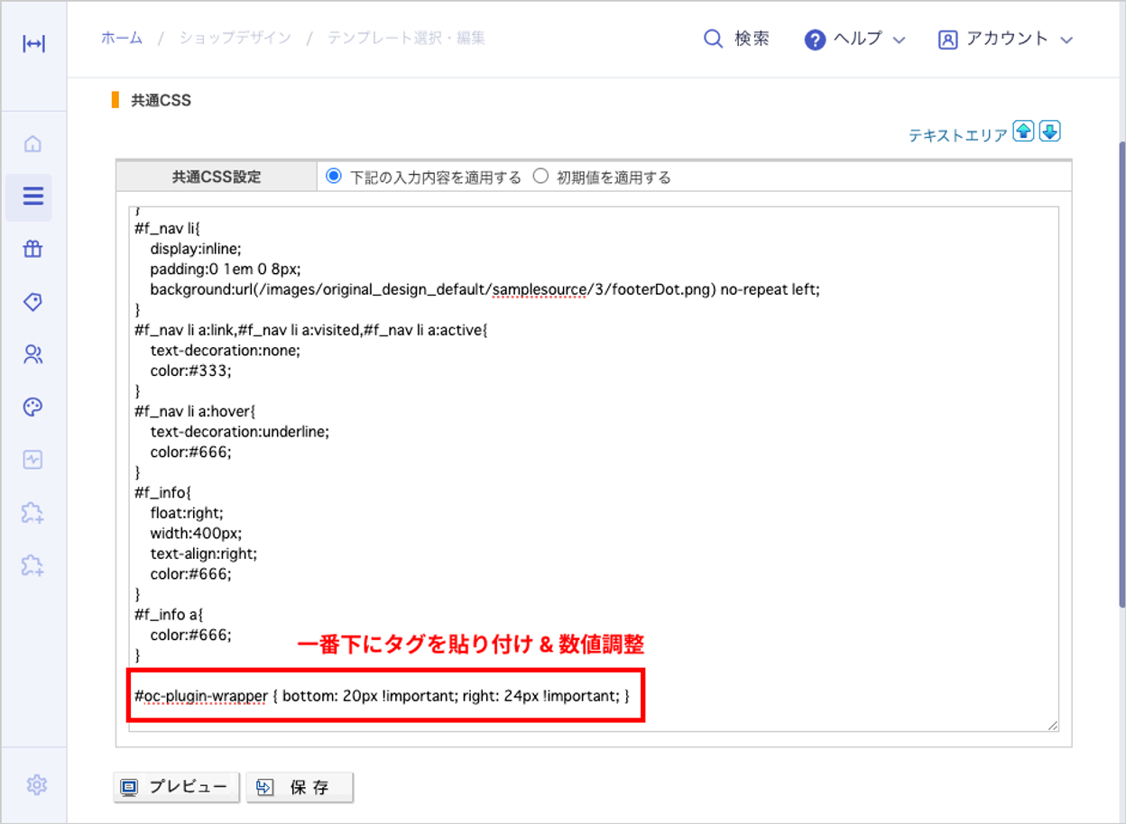Image resolution: width=1126 pixels, height=824 pixels.
Task: Open the price tag icon in sidebar
Action: tap(32, 302)
